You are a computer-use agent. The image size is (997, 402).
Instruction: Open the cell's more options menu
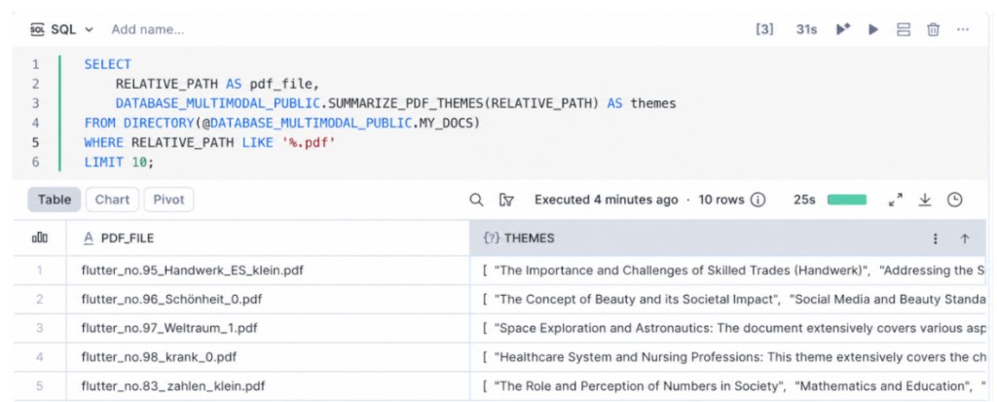click(x=963, y=29)
